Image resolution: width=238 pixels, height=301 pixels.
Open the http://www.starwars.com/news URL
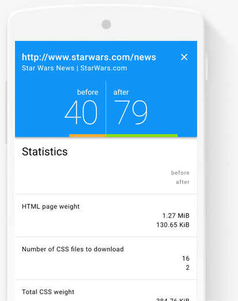89,57
